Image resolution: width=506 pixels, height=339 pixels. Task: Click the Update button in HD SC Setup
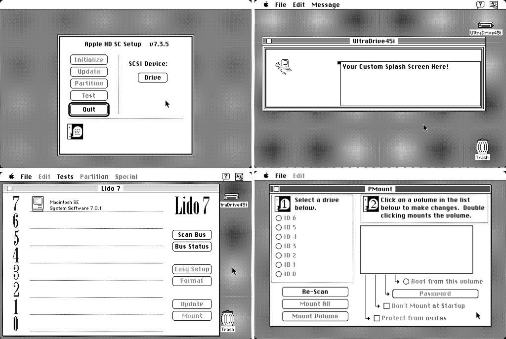[89, 72]
